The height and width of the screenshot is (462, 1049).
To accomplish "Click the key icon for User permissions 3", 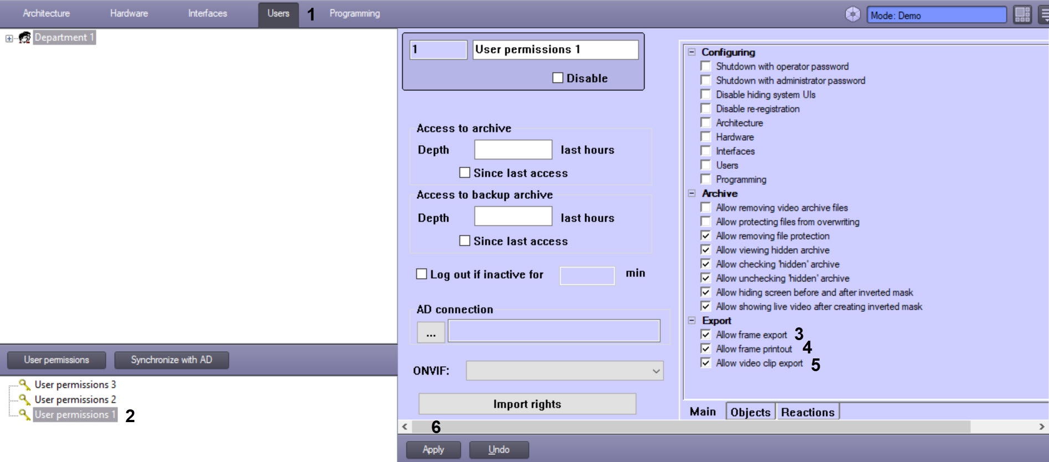I will pyautogui.click(x=24, y=384).
